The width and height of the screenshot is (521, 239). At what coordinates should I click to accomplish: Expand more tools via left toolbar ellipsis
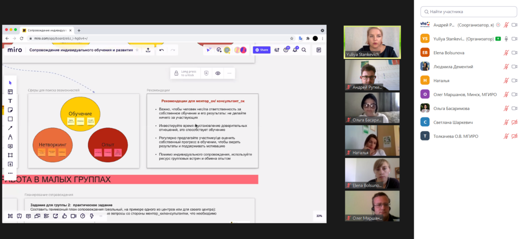[x=10, y=173]
